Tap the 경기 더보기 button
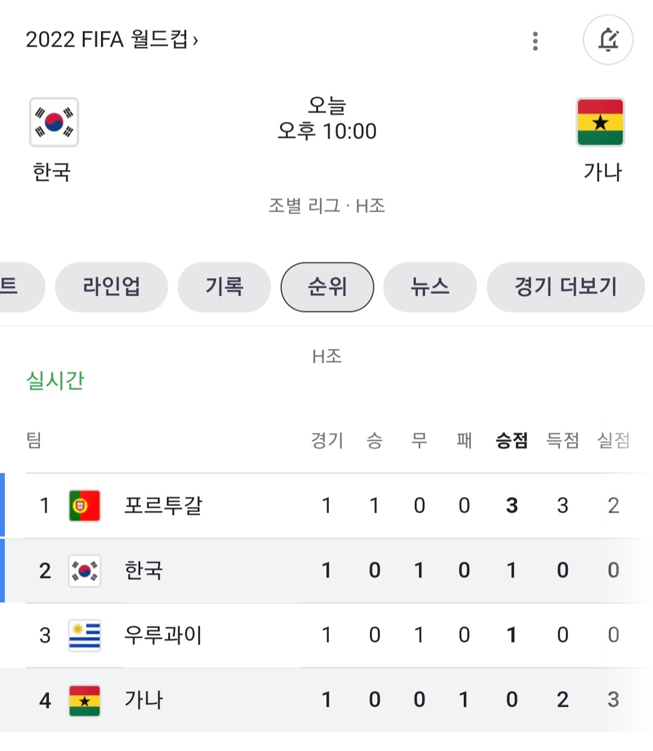Screen dimensions: 653x751 [x=565, y=287]
